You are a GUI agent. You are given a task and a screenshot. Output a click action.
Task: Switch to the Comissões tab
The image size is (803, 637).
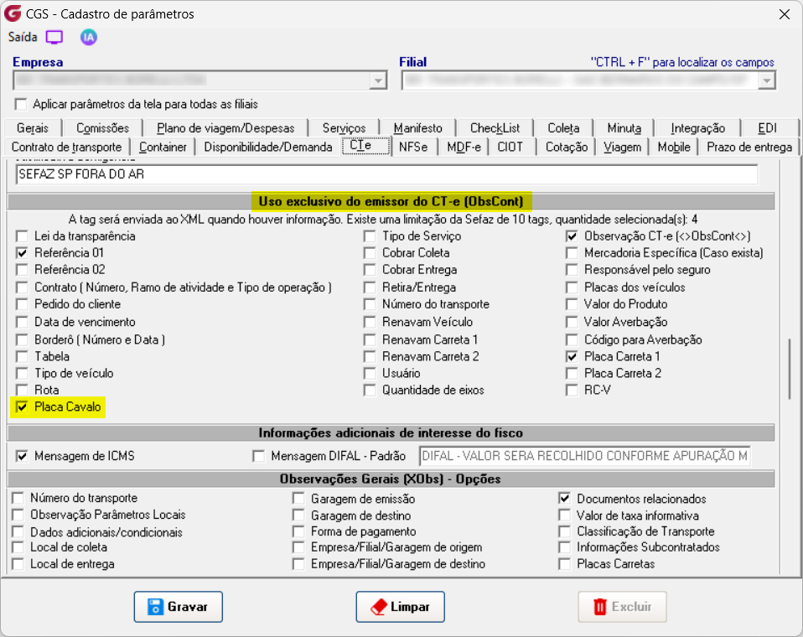[x=102, y=128]
